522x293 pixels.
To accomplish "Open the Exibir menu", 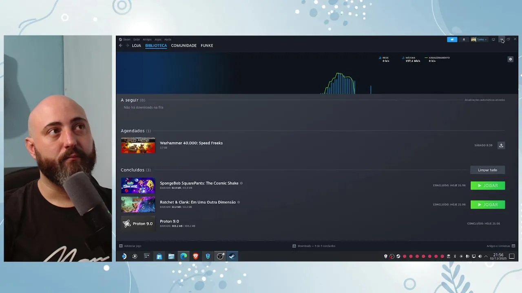I will point(137,39).
